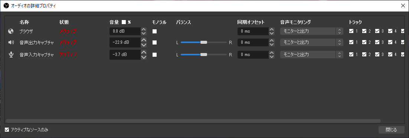Open 音声モニタリング dropdown for ブラウザ
This screenshot has height=138, width=409.
(x=311, y=31)
